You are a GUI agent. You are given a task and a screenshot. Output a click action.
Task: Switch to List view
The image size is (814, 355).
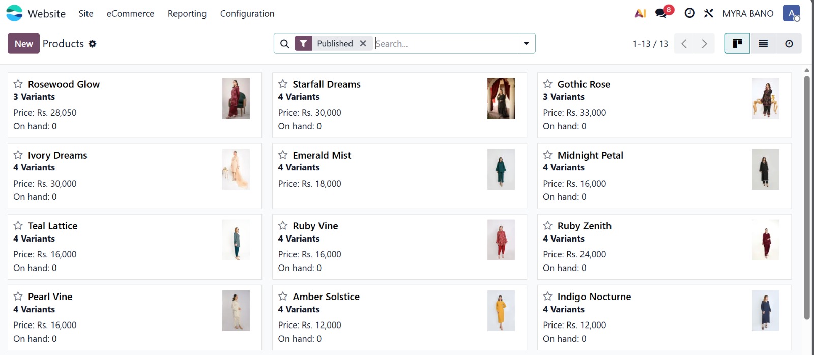(763, 44)
